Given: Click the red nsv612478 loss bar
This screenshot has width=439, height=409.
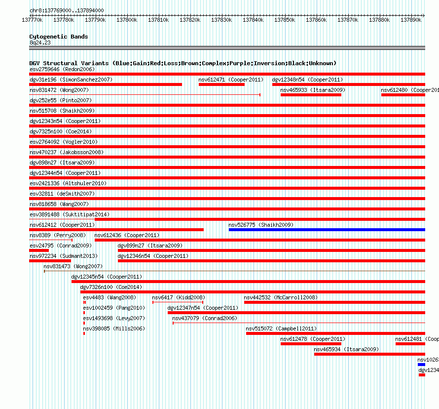Looking at the screenshot, I should click(311, 344).
